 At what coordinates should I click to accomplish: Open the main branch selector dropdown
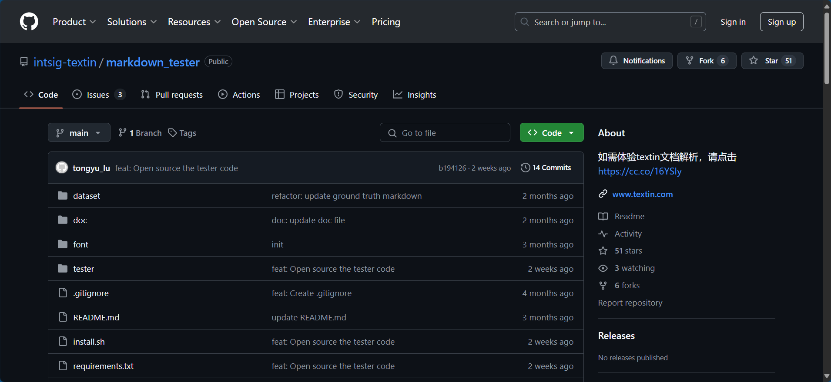(79, 133)
